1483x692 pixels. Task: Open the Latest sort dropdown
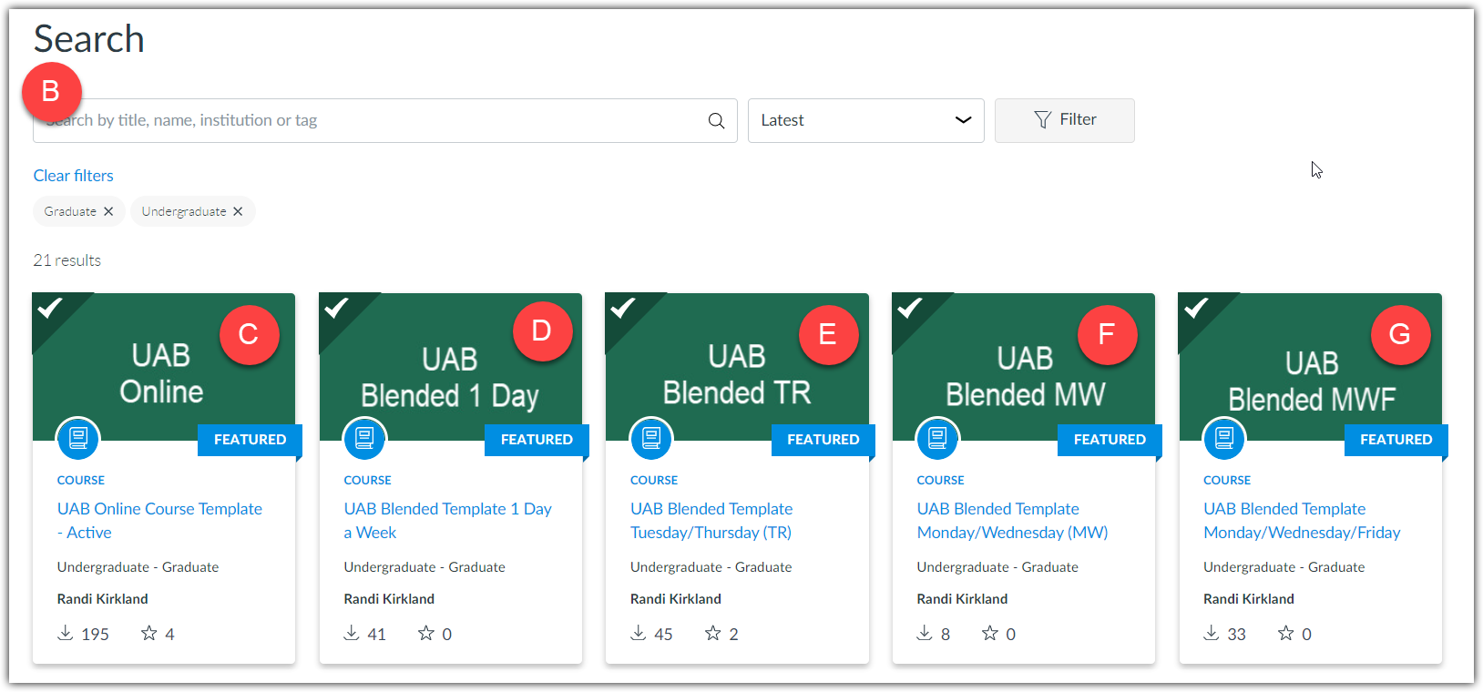865,120
